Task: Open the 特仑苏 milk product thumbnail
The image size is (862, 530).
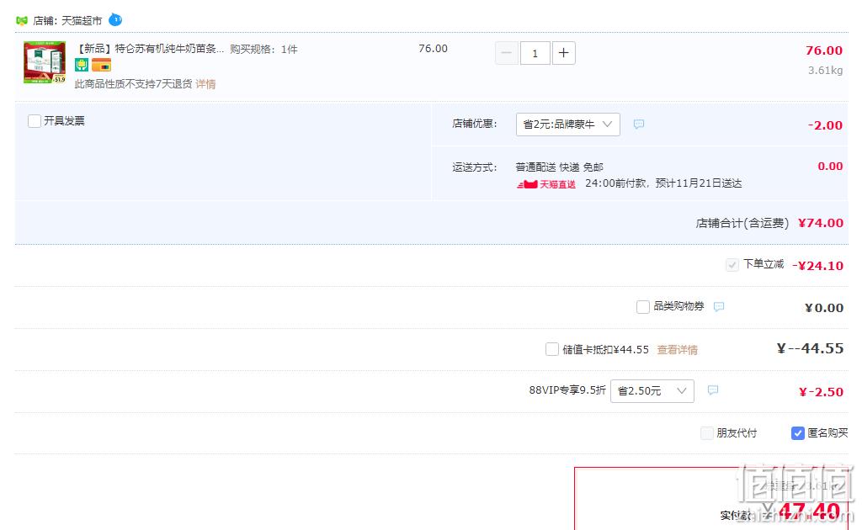Action: tap(45, 62)
